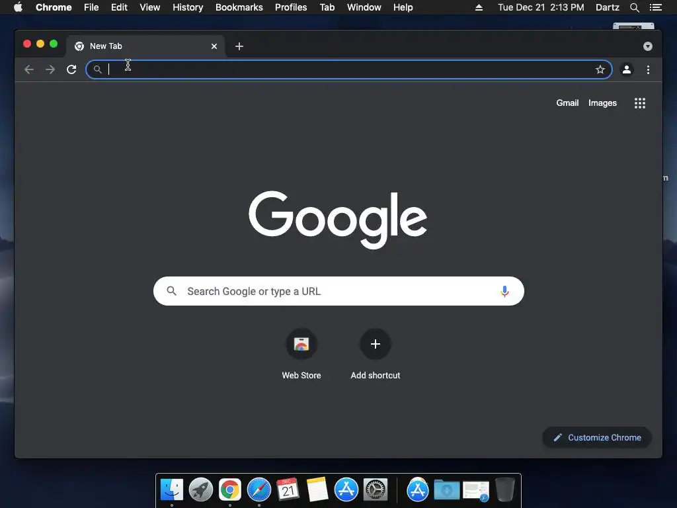
Task: Open Notification Center list icon
Action: pyautogui.click(x=655, y=7)
